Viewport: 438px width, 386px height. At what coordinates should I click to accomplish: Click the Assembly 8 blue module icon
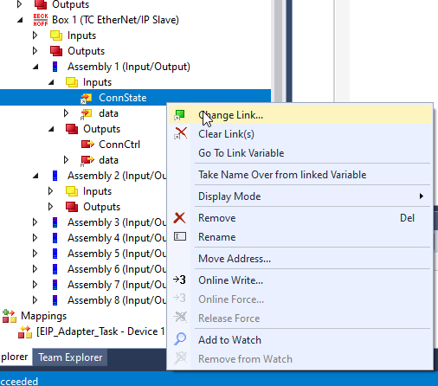click(55, 300)
